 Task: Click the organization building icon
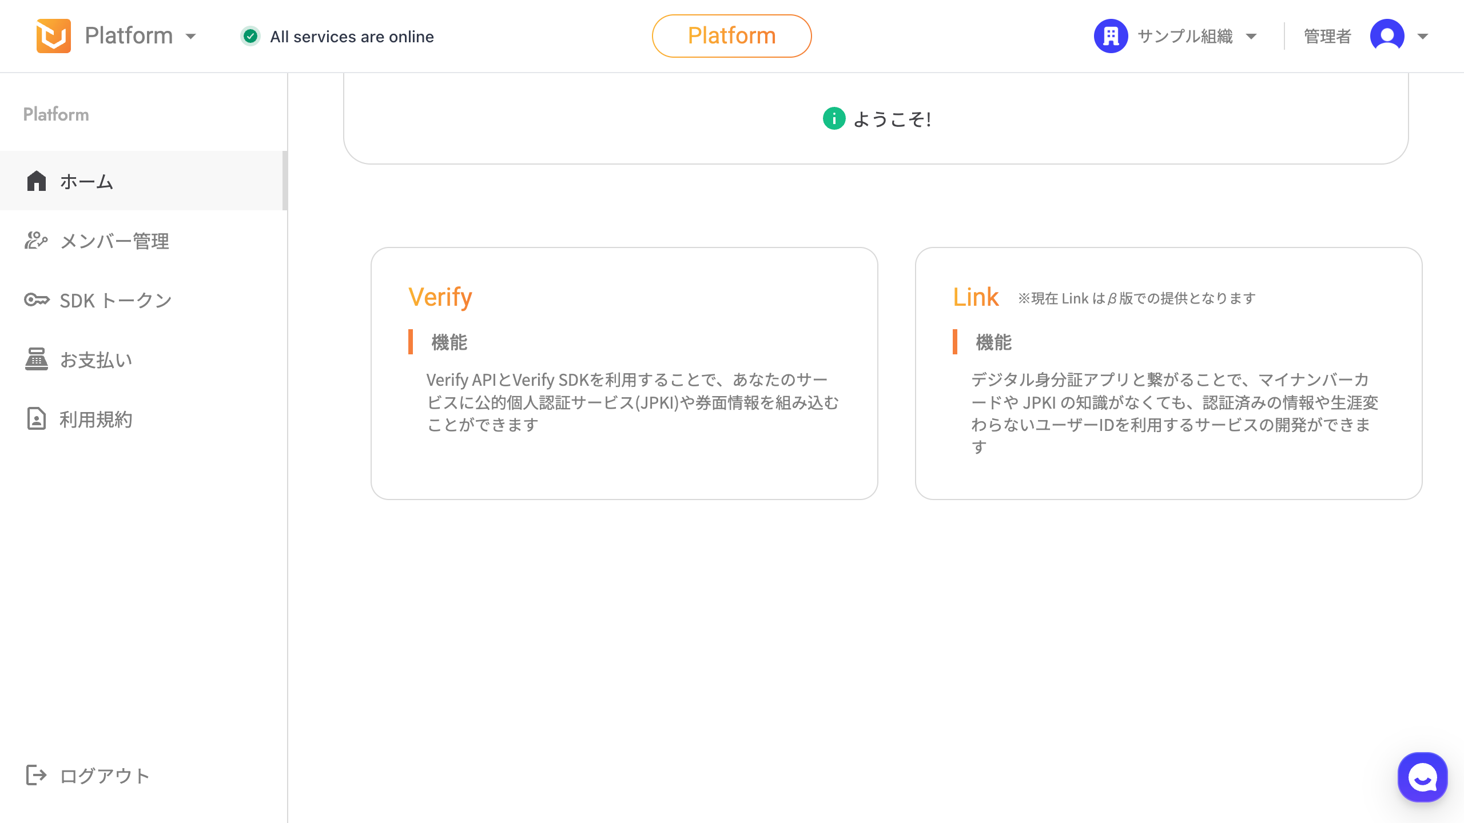[x=1111, y=36]
